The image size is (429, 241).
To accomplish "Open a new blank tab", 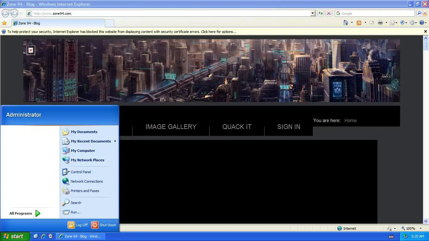I will pos(109,23).
